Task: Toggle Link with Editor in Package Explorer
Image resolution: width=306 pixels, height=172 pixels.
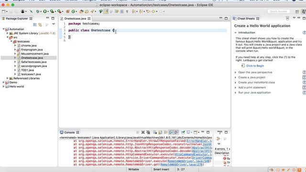Action: pos(40,24)
